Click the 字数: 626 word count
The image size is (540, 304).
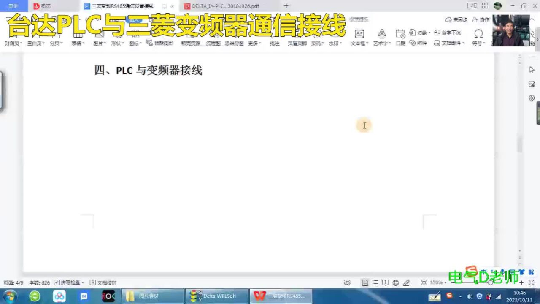click(x=40, y=283)
